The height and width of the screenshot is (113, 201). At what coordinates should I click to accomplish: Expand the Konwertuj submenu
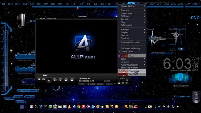pos(132,29)
